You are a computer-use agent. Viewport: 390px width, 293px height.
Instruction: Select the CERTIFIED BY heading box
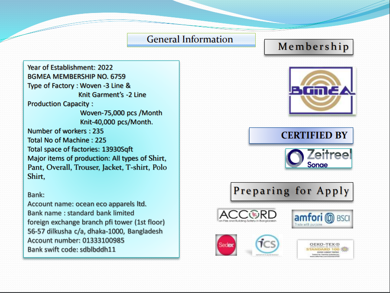click(x=301, y=135)
